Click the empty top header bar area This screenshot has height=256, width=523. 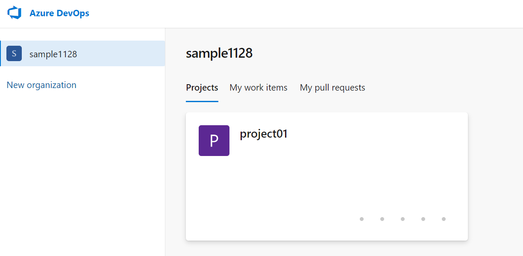tap(299, 14)
